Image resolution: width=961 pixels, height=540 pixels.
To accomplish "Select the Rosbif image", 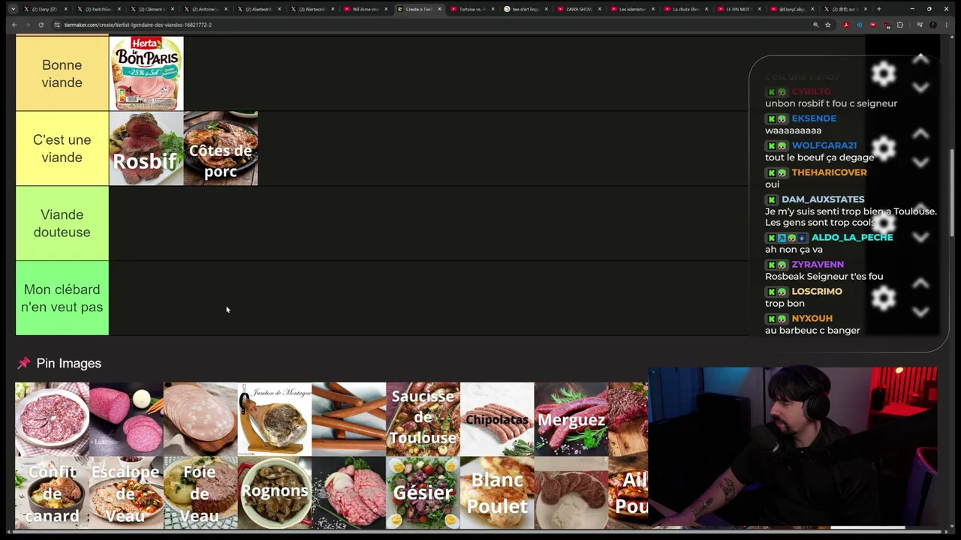I will [x=146, y=148].
